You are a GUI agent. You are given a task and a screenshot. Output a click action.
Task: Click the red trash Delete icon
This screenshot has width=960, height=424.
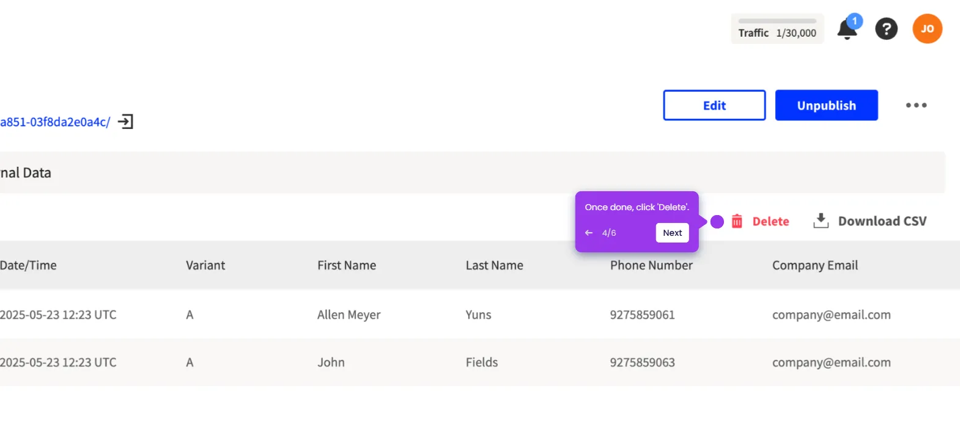click(x=737, y=221)
